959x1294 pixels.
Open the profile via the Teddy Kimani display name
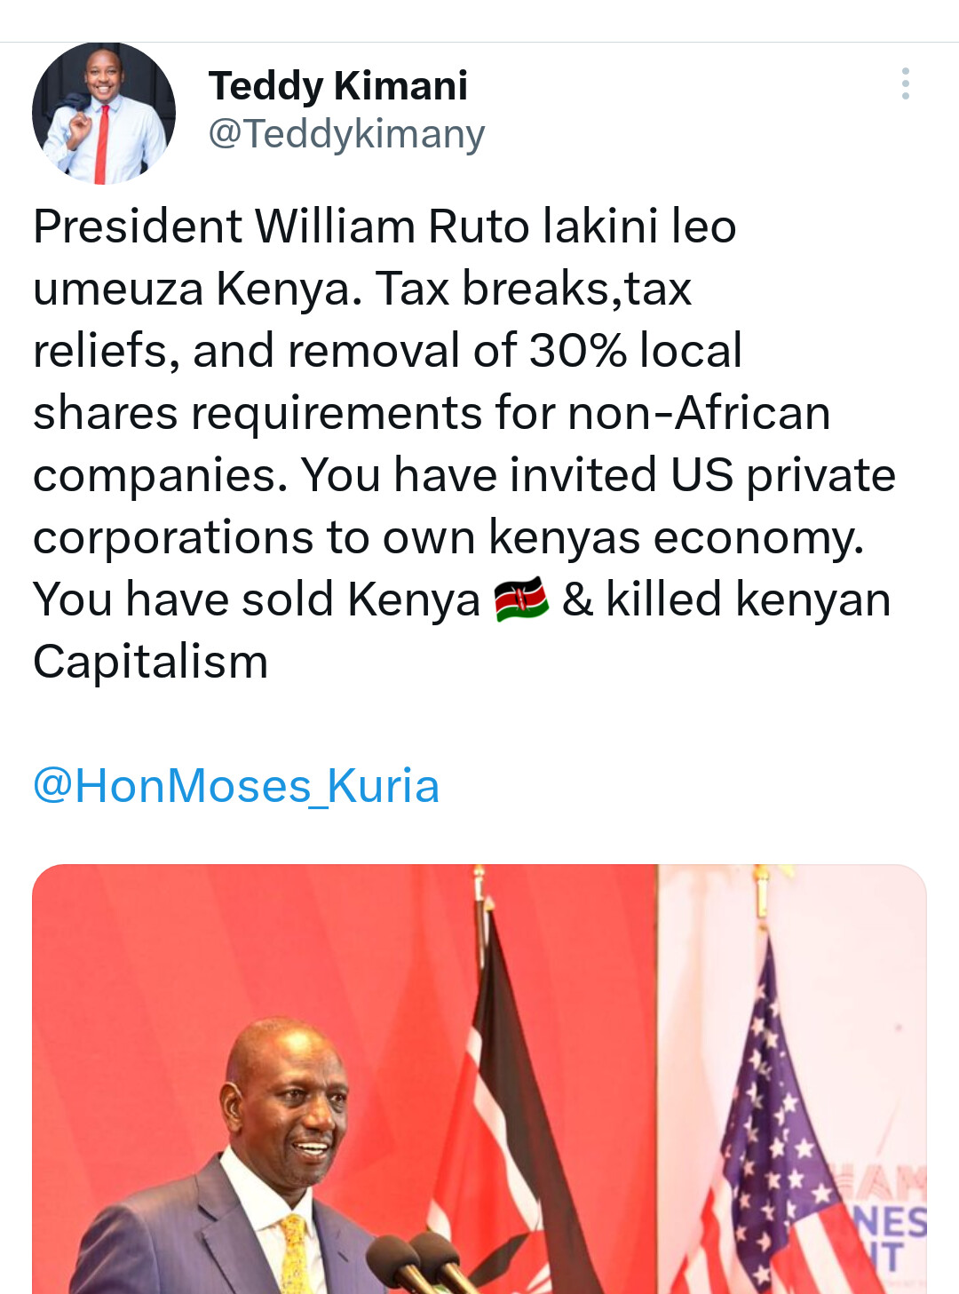pyautogui.click(x=337, y=86)
